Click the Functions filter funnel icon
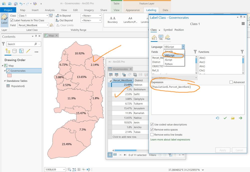The height and width of the screenshot is (172, 250). click(242, 52)
